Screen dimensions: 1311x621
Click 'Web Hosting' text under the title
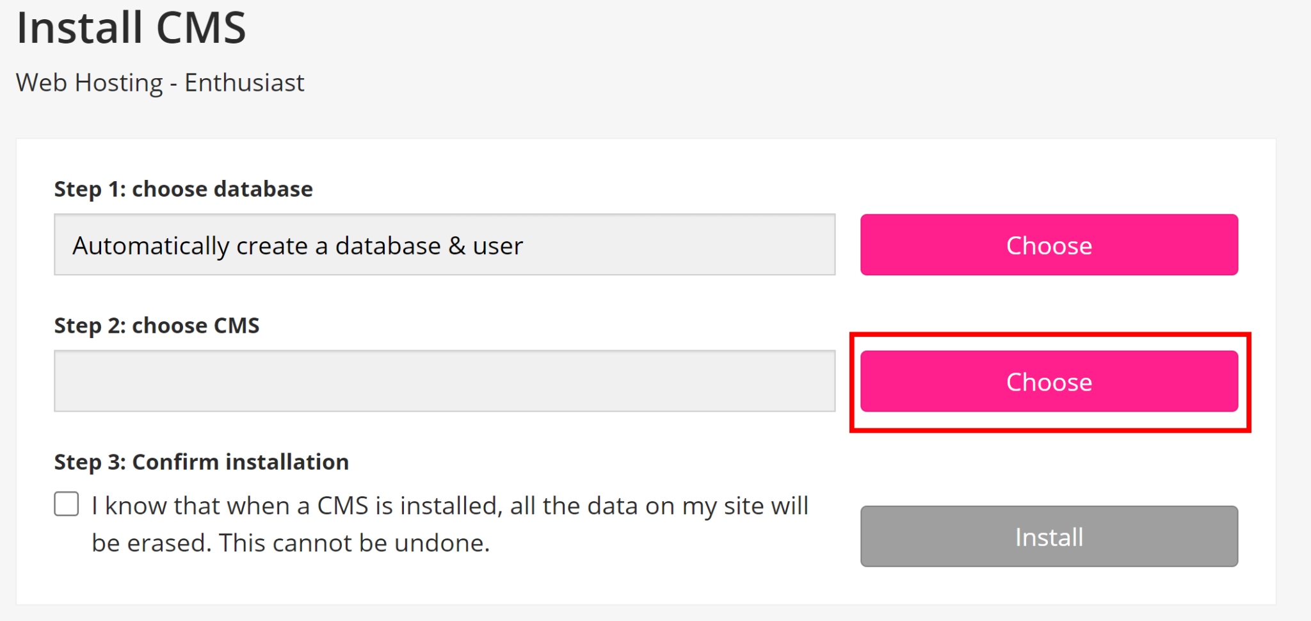click(x=90, y=83)
